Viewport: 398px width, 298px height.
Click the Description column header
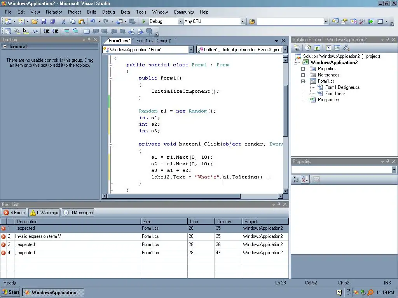pyautogui.click(x=77, y=221)
